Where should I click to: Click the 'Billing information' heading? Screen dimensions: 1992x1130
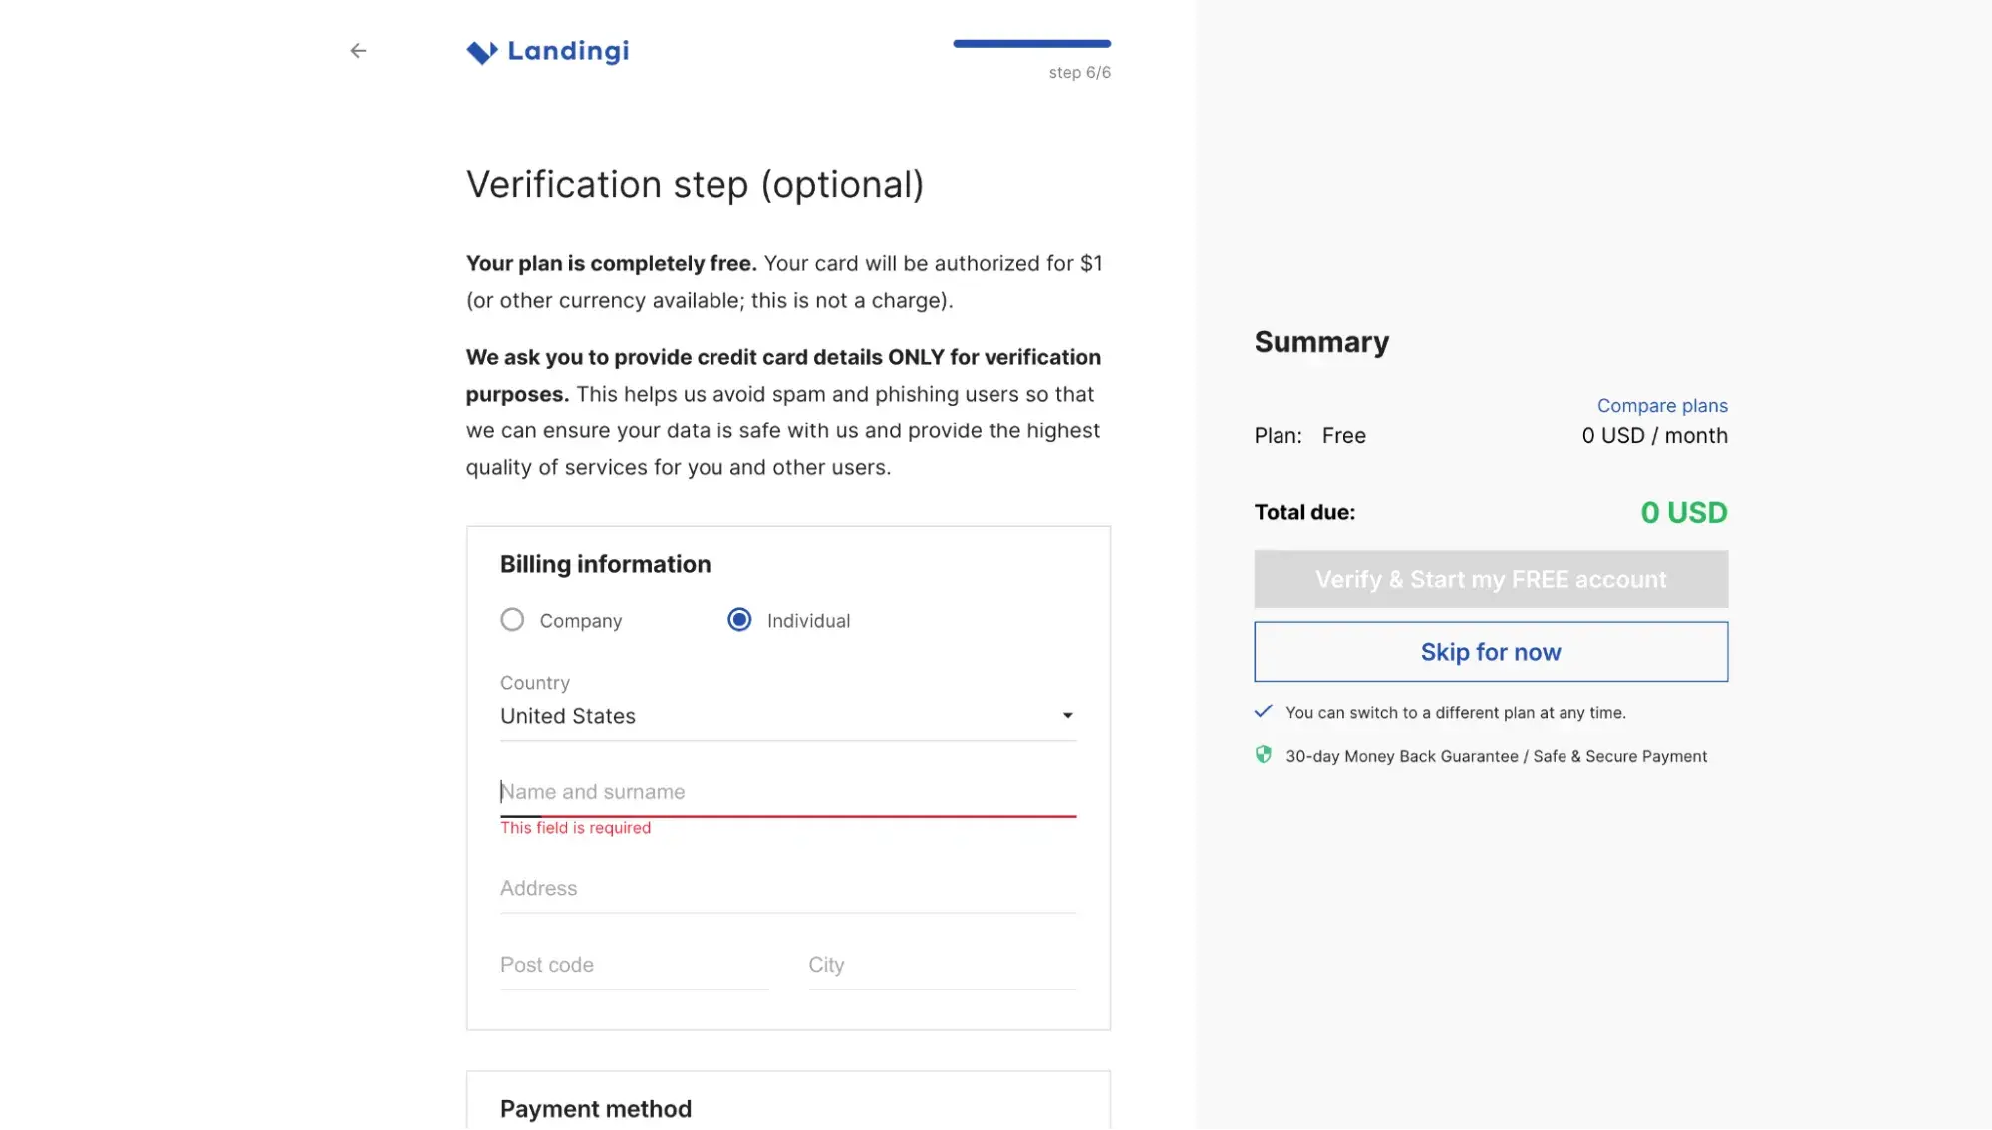[605, 564]
